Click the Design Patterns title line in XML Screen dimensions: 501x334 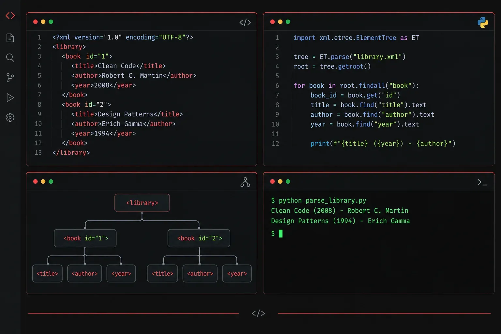coord(127,114)
